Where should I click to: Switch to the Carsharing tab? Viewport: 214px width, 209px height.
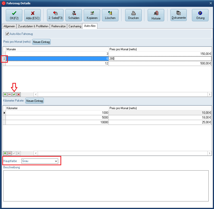75,26
